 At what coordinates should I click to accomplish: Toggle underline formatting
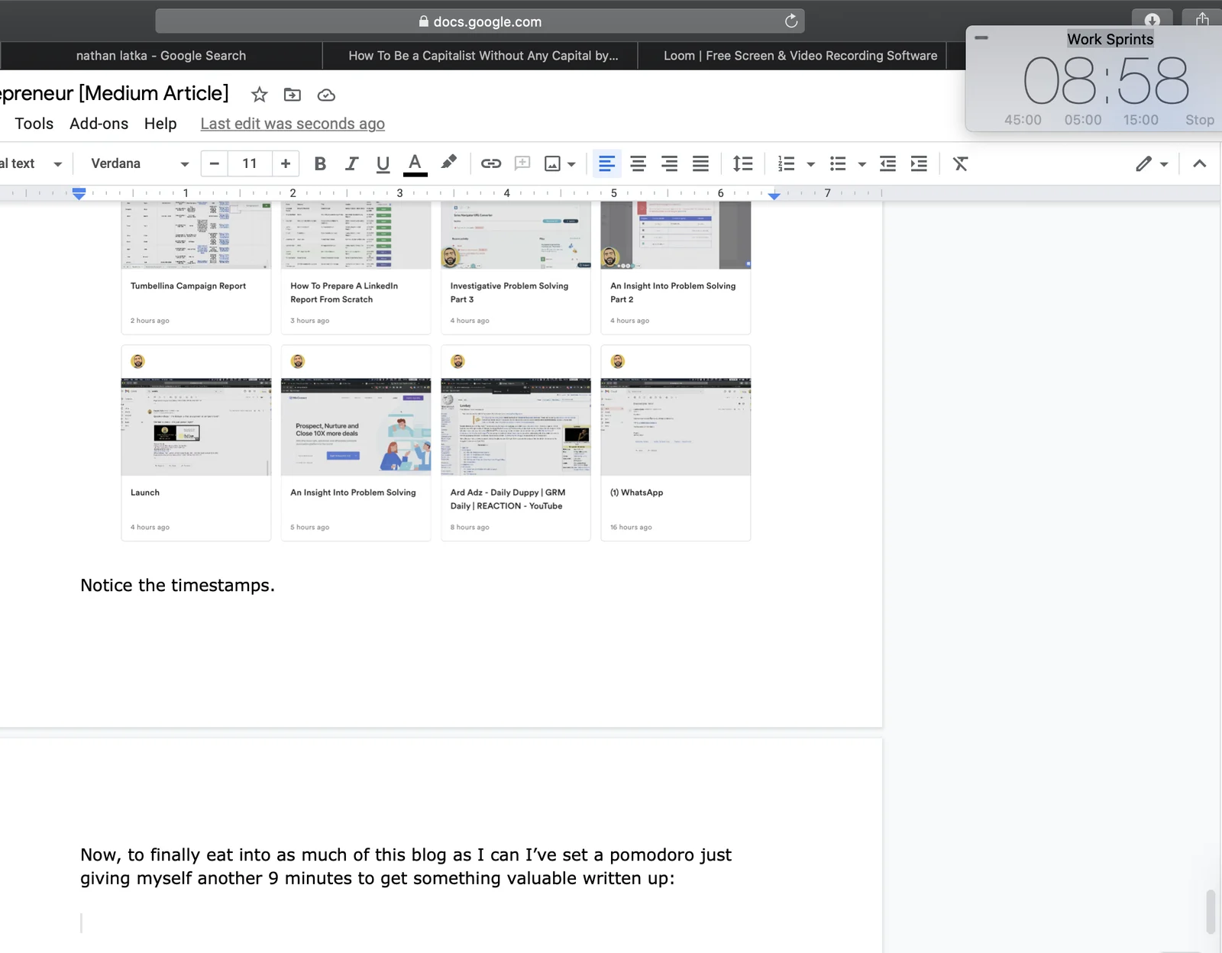tap(383, 163)
